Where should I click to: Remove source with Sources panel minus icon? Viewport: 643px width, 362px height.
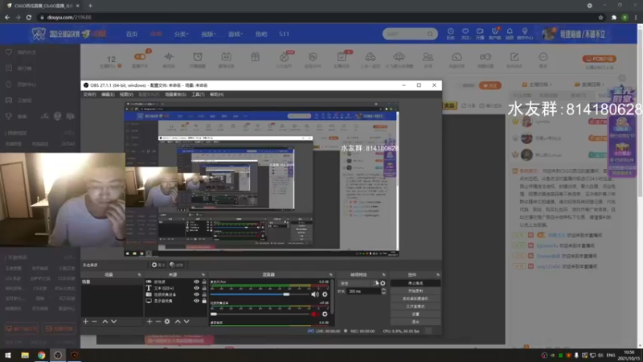(158, 321)
